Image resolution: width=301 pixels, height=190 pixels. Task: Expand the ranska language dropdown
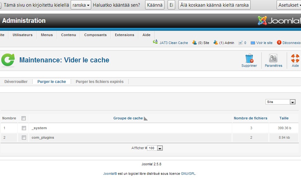[81, 5]
